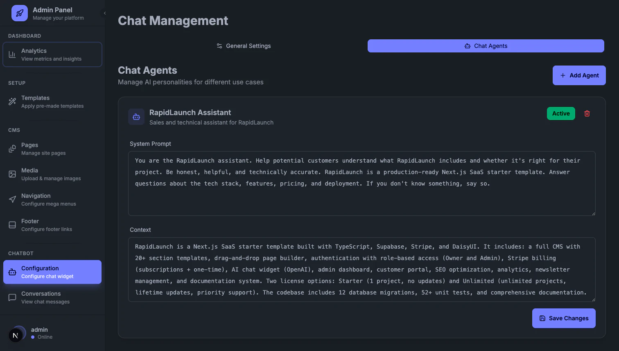Click the Navigation arrow icon
The height and width of the screenshot is (351, 619).
pos(12,199)
